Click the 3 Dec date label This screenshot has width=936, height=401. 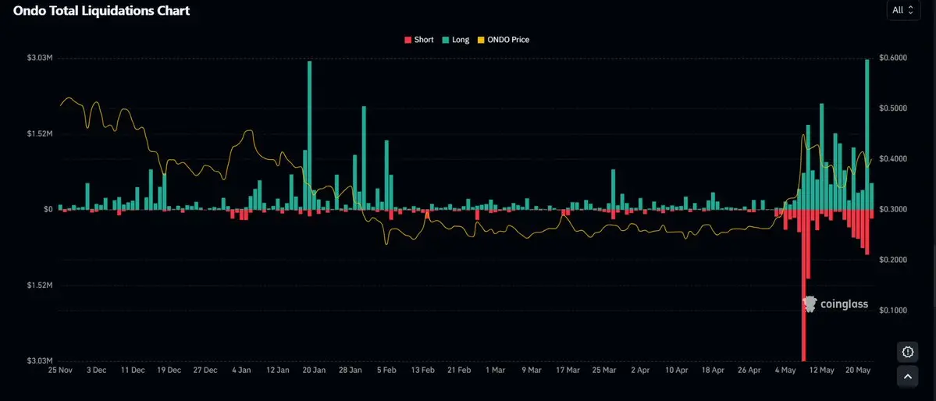[x=96, y=370]
